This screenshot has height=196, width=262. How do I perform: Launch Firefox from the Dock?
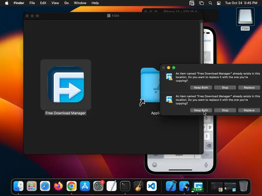tap(58, 186)
